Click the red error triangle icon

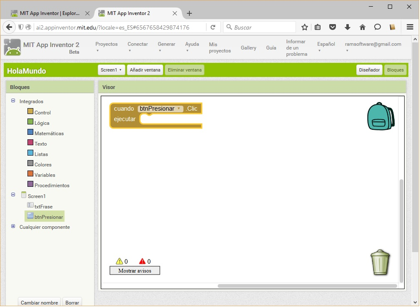point(142,261)
